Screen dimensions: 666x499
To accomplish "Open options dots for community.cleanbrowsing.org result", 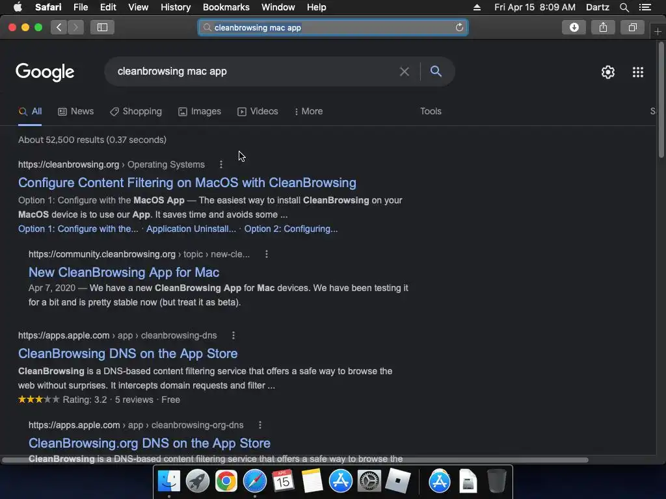I will [x=266, y=254].
